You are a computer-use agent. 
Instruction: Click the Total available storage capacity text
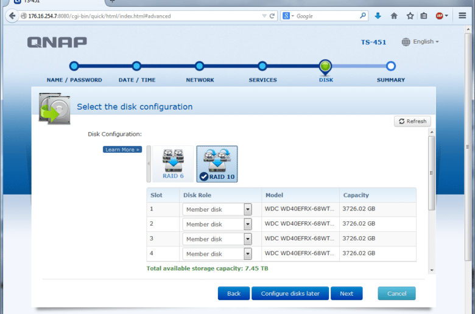pos(207,268)
